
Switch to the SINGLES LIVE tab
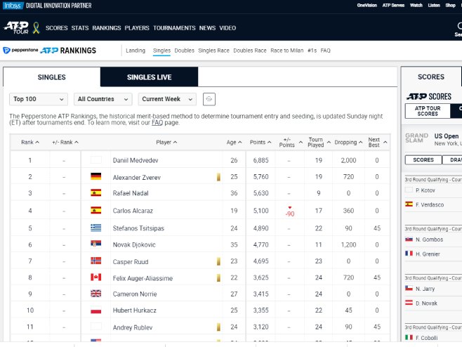pyautogui.click(x=149, y=77)
